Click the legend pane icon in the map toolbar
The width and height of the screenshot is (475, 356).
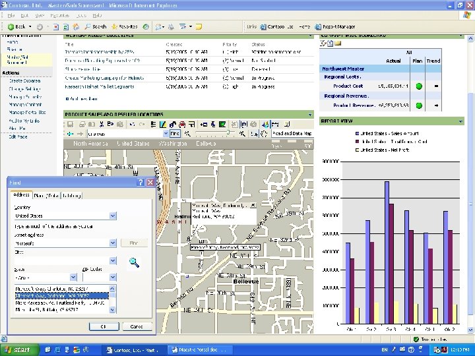[153, 125]
